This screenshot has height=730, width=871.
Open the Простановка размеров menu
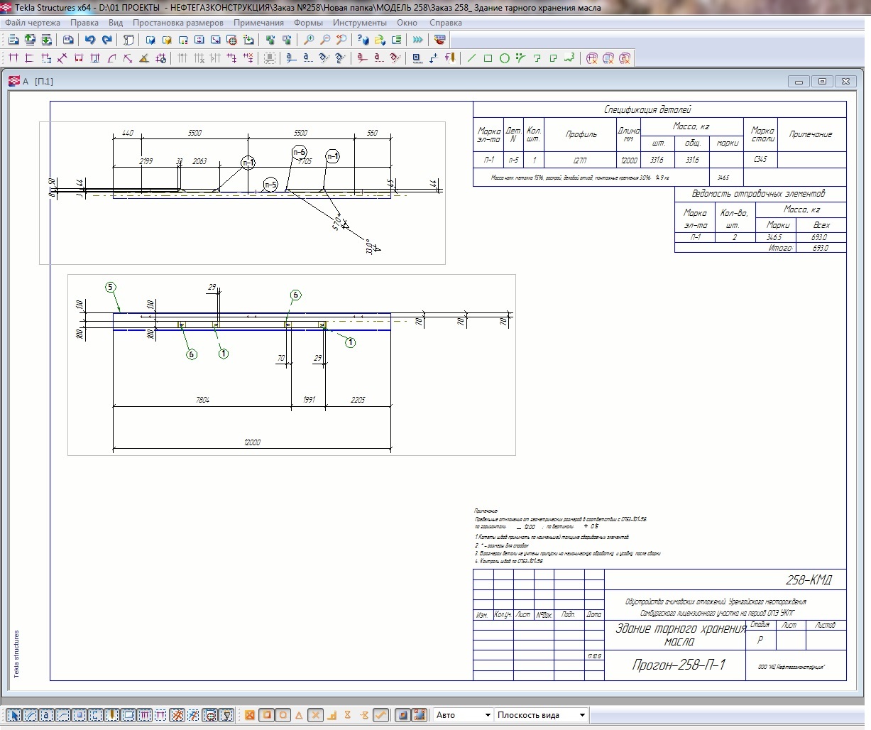tap(177, 23)
